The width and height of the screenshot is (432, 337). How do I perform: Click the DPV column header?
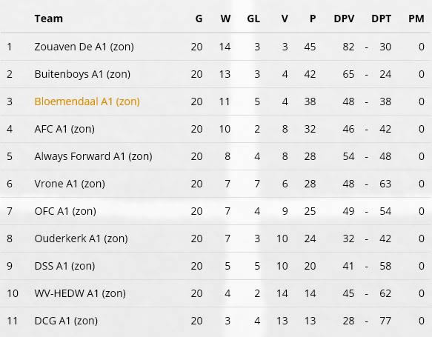[x=344, y=19]
